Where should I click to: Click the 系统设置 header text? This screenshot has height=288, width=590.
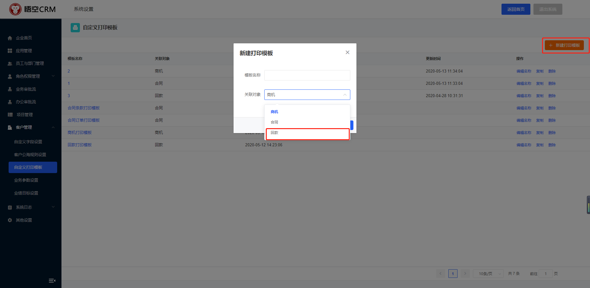coord(84,9)
